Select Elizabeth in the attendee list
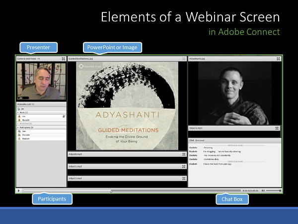This screenshot has height=224, width=298. point(41,139)
